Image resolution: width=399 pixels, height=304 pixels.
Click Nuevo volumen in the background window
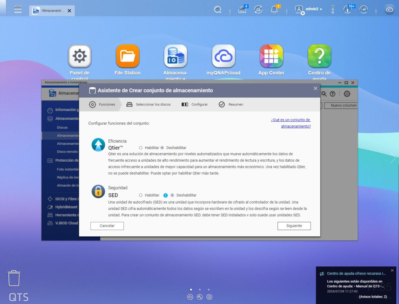pyautogui.click(x=341, y=105)
